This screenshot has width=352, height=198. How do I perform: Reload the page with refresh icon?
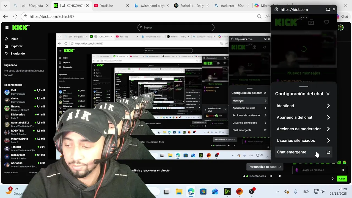(x=15, y=16)
